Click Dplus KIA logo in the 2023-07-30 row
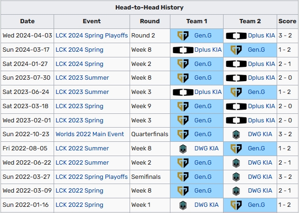The image size is (299, 213). (x=236, y=78)
